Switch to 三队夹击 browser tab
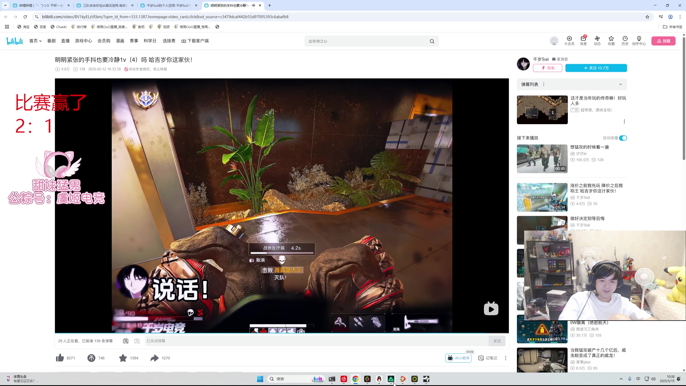 (x=105, y=5)
